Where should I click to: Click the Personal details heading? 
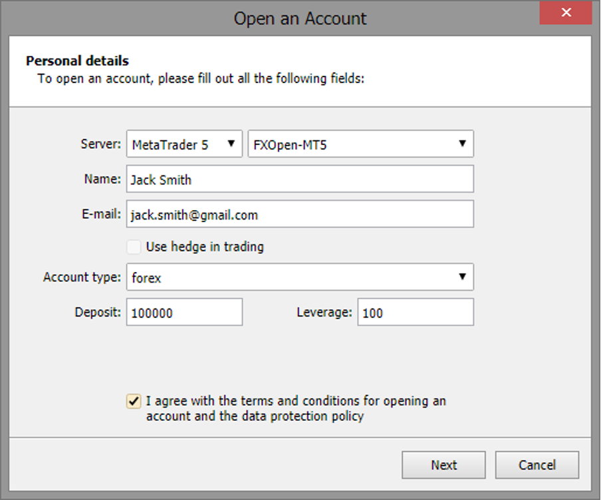pyautogui.click(x=77, y=62)
